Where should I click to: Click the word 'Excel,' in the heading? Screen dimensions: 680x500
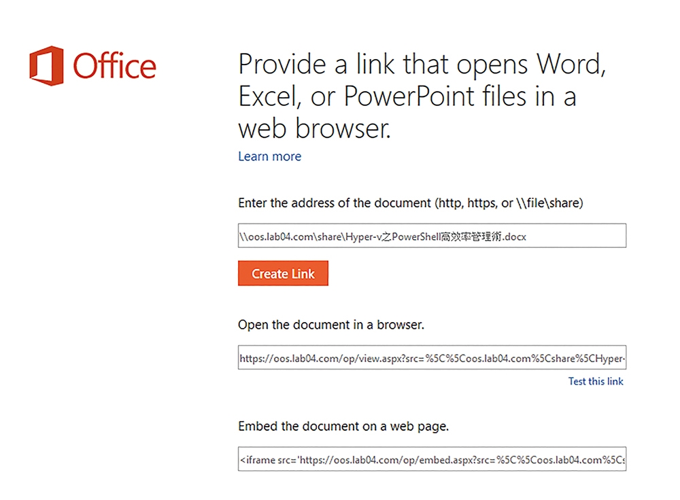point(270,96)
